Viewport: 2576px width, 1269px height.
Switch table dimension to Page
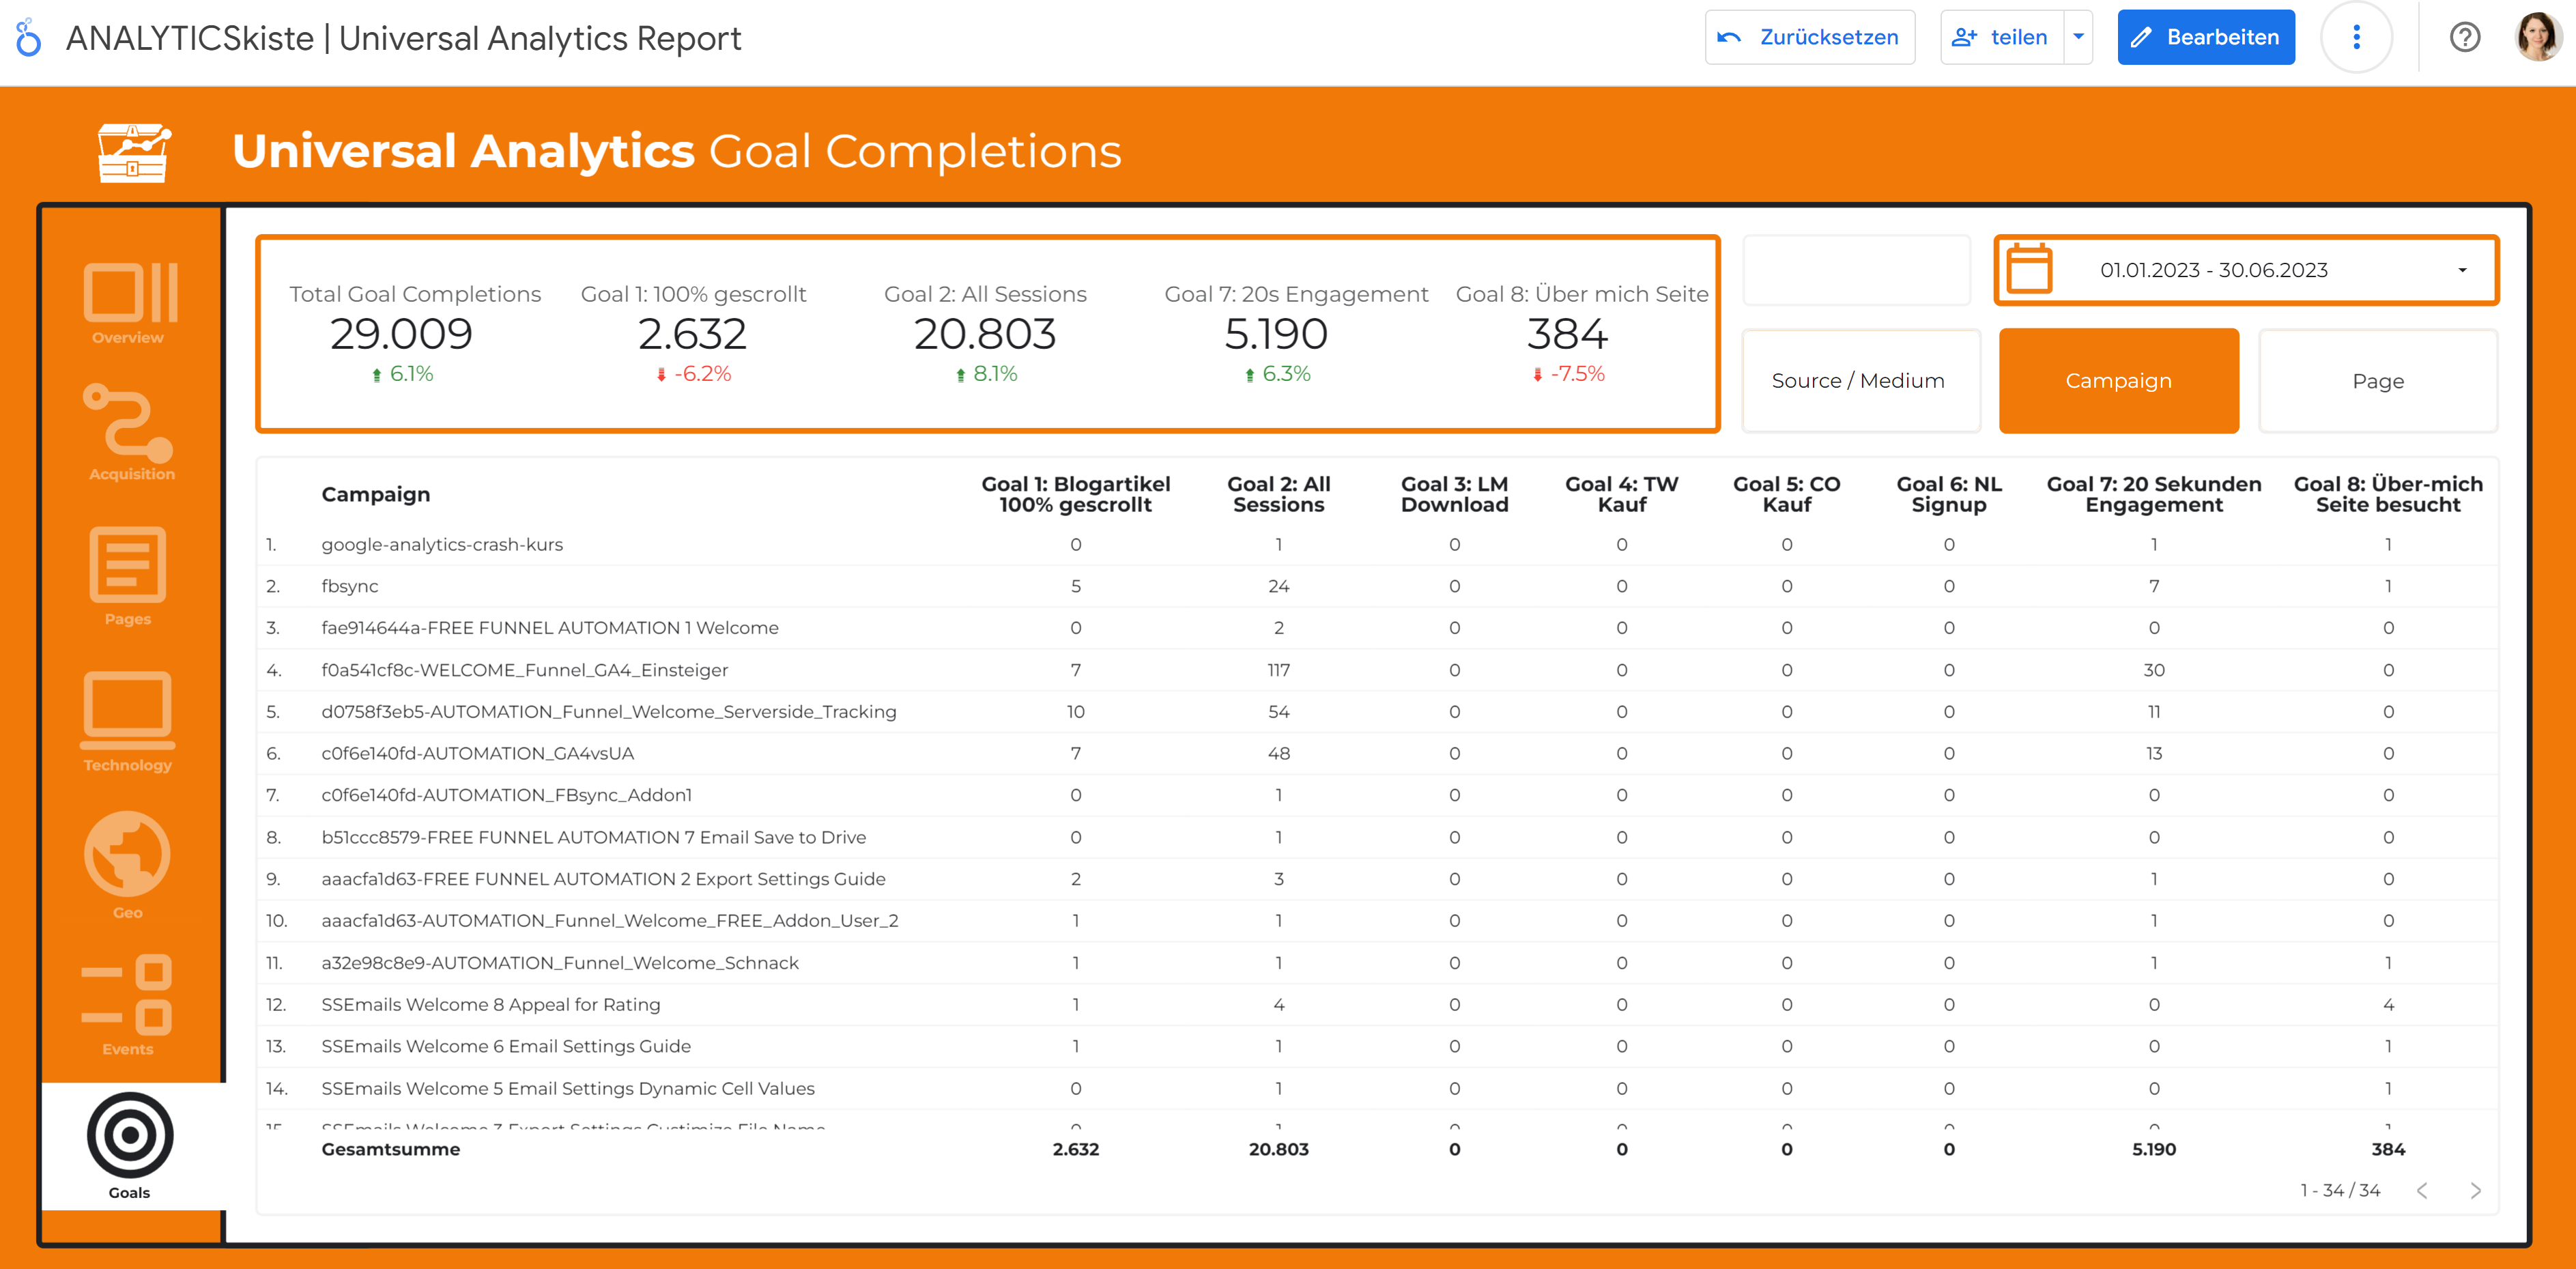coord(2378,381)
